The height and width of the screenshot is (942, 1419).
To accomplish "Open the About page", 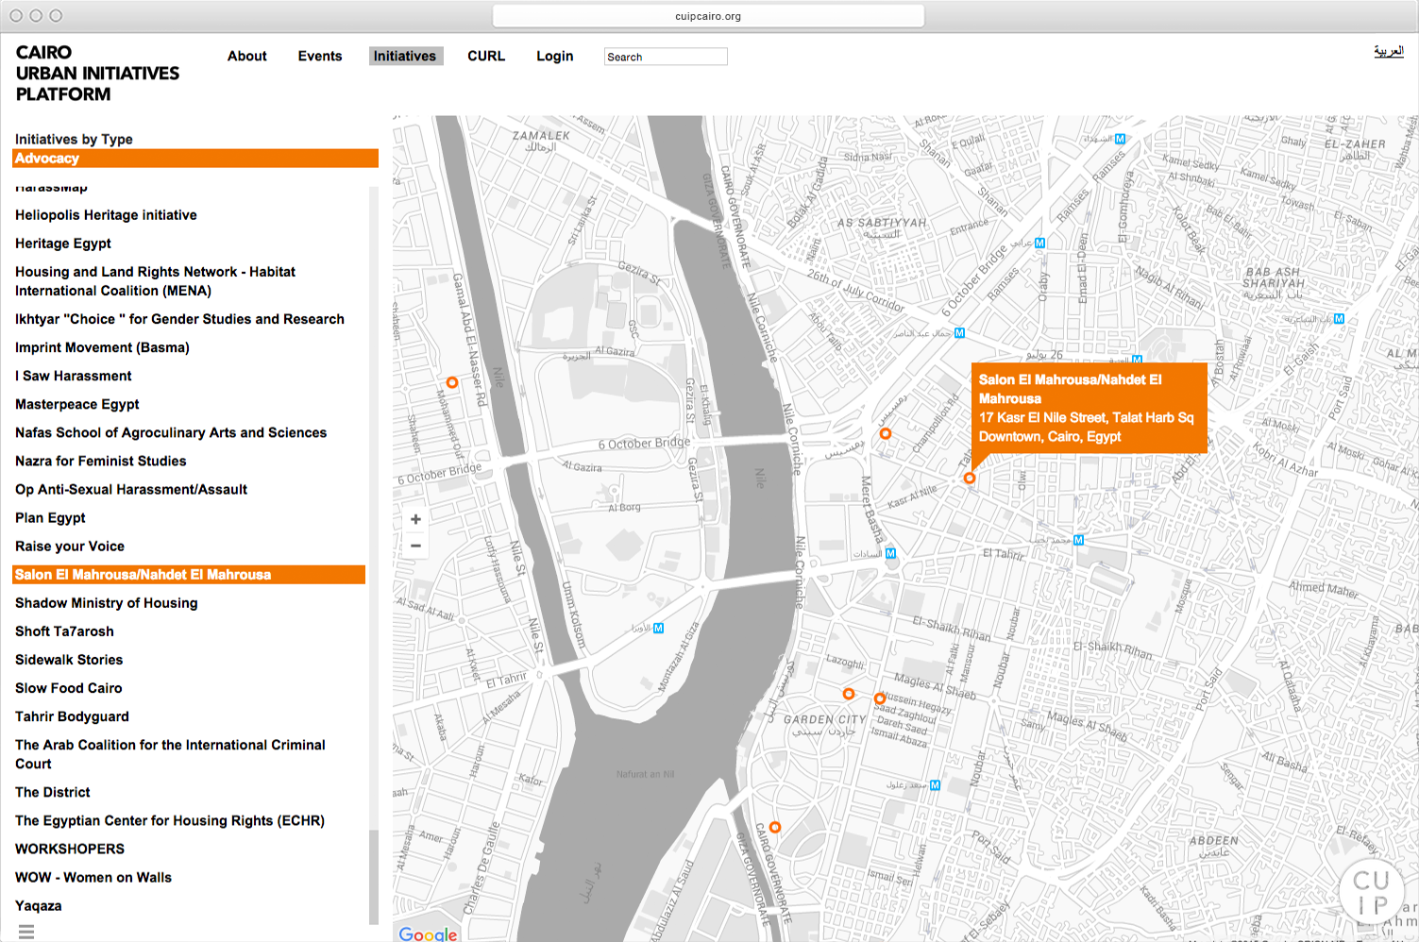I will coord(247,57).
